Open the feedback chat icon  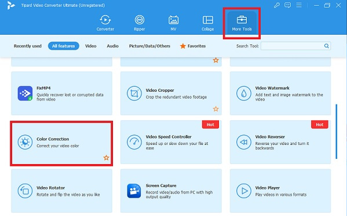(x=287, y=5)
